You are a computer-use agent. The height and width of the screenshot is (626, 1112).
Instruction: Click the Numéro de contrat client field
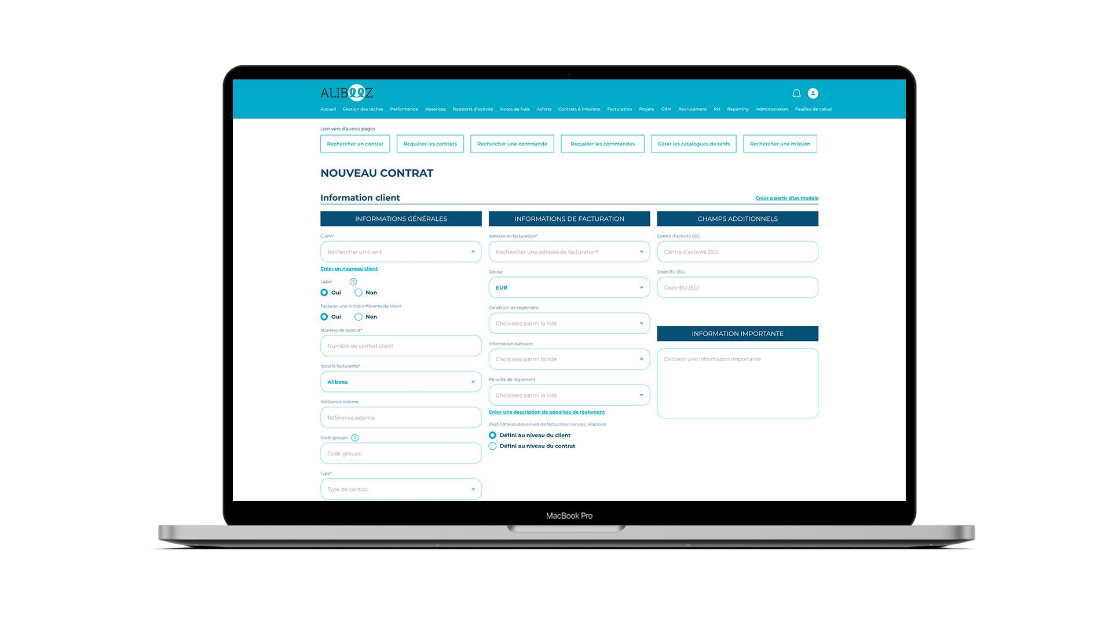pyautogui.click(x=401, y=346)
